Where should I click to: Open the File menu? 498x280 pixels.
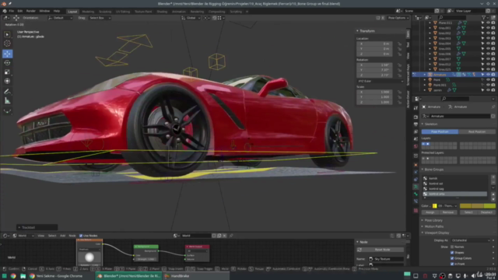point(12,11)
